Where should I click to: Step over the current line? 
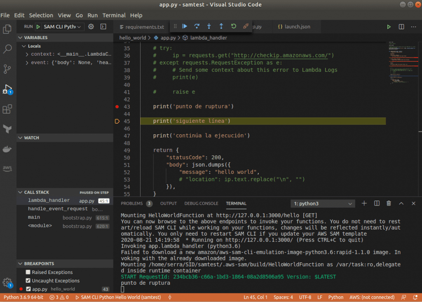(197, 26)
